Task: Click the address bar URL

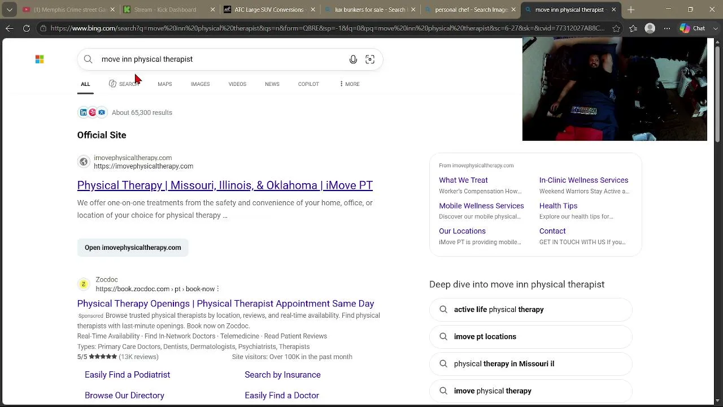Action: click(327, 28)
